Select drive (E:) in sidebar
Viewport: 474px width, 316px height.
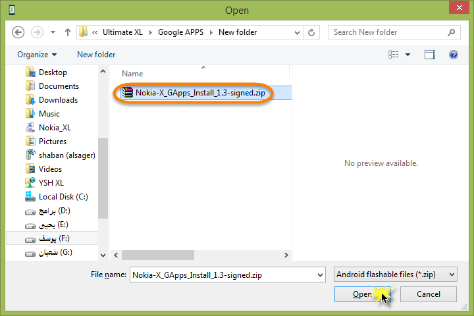53,224
